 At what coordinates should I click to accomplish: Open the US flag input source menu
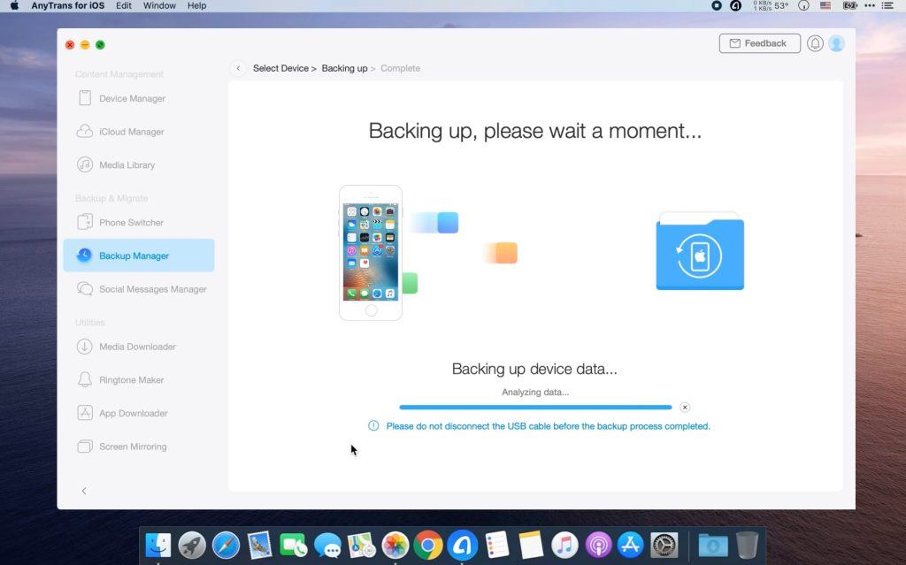click(x=825, y=6)
